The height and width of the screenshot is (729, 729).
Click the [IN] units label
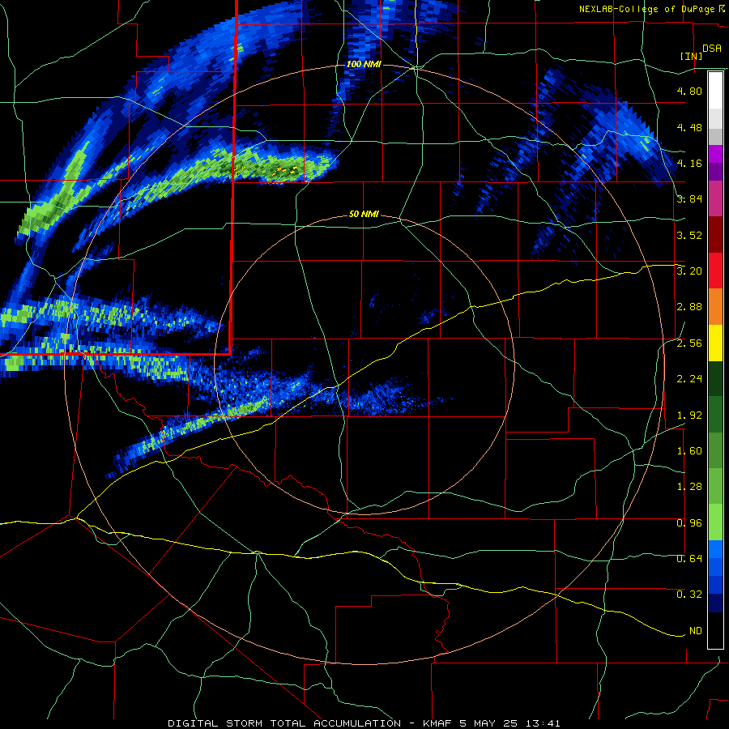coord(691,56)
